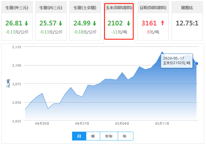This screenshot has height=145, width=206.
Task: Switch to the 生猪(内三元) tab
Action: tap(51, 8)
